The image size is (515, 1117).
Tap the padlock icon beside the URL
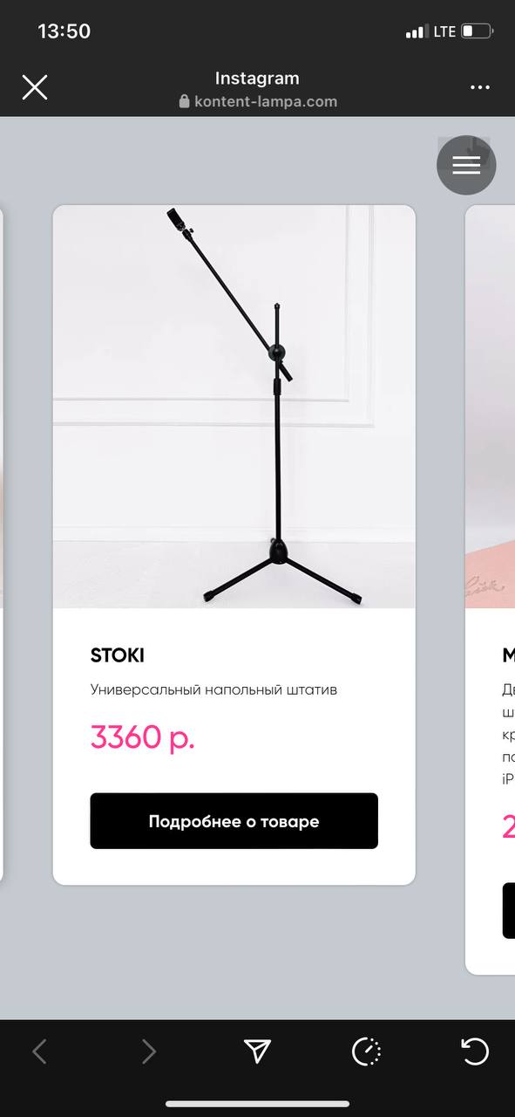(x=184, y=101)
